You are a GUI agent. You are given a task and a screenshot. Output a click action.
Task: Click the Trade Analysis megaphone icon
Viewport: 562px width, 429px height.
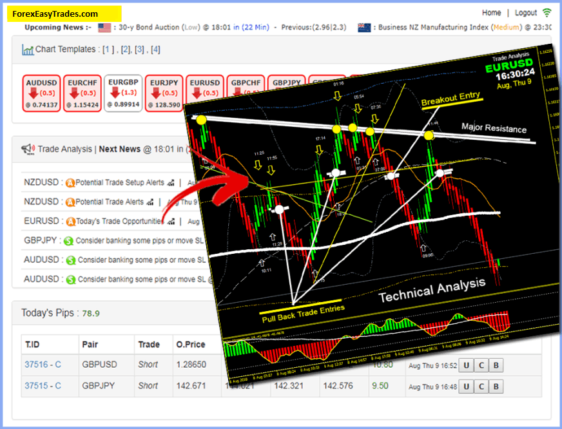28,149
